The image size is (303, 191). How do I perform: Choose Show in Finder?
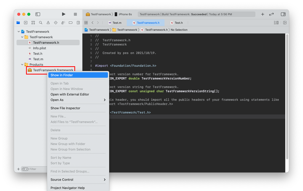78,75
